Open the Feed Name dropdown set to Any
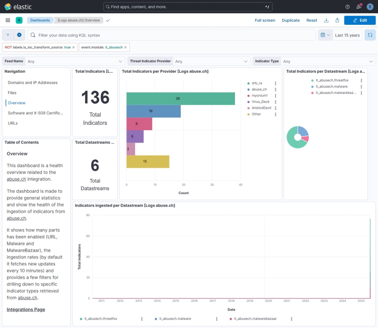 click(x=74, y=61)
